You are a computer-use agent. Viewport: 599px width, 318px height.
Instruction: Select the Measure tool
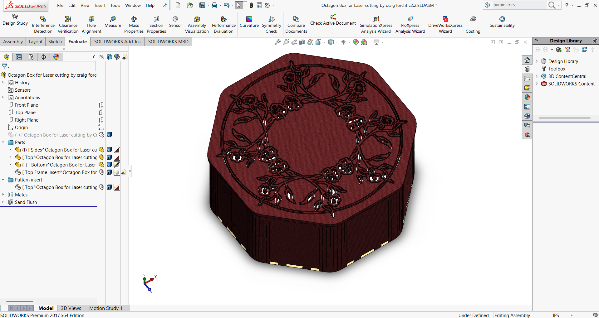(113, 22)
